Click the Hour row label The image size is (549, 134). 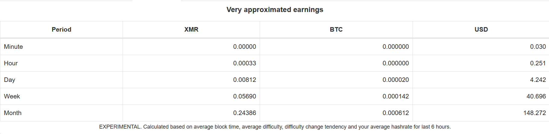pos(11,63)
